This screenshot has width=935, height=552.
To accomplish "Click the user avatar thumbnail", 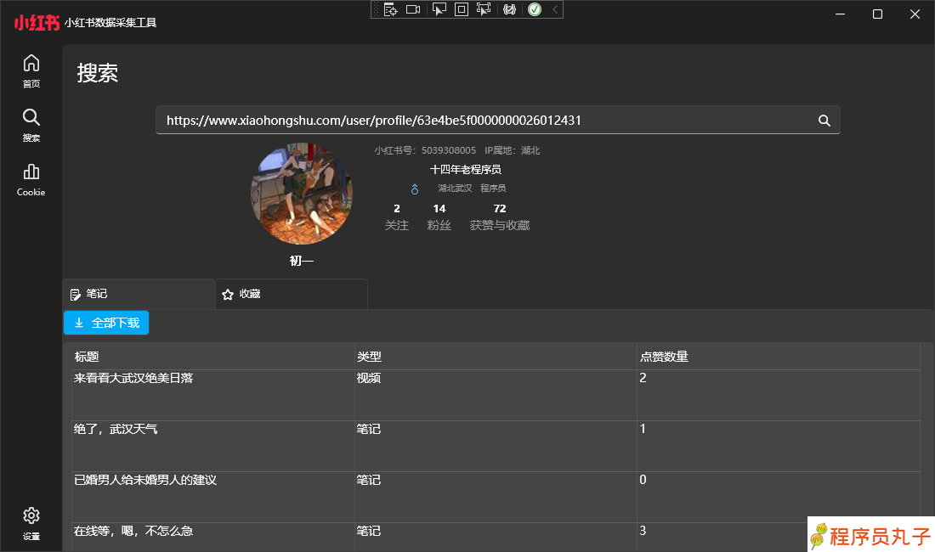I will [302, 194].
